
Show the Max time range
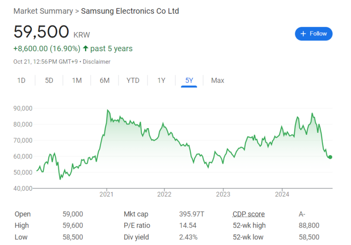click(218, 81)
